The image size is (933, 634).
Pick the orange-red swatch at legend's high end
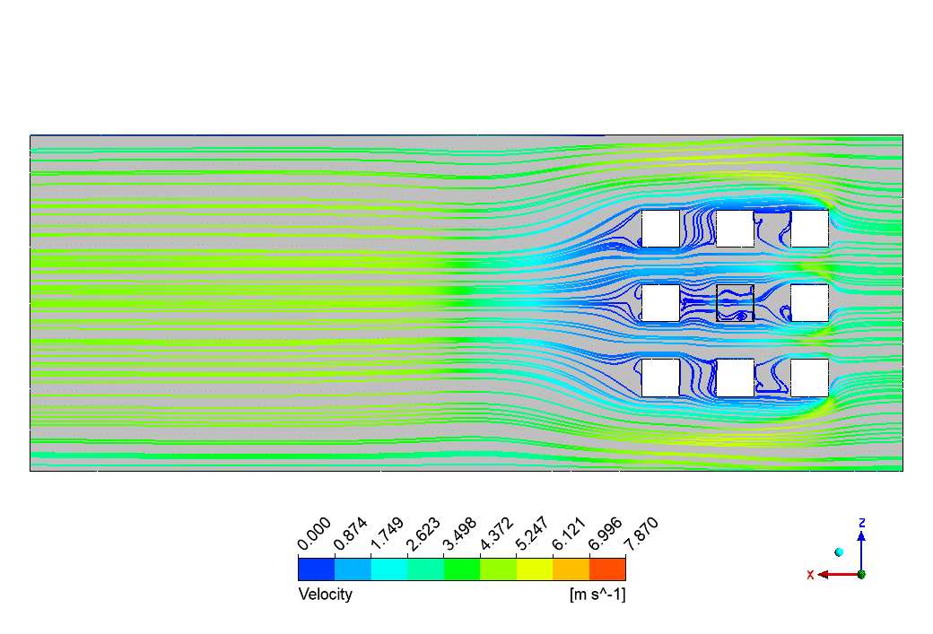607,569
